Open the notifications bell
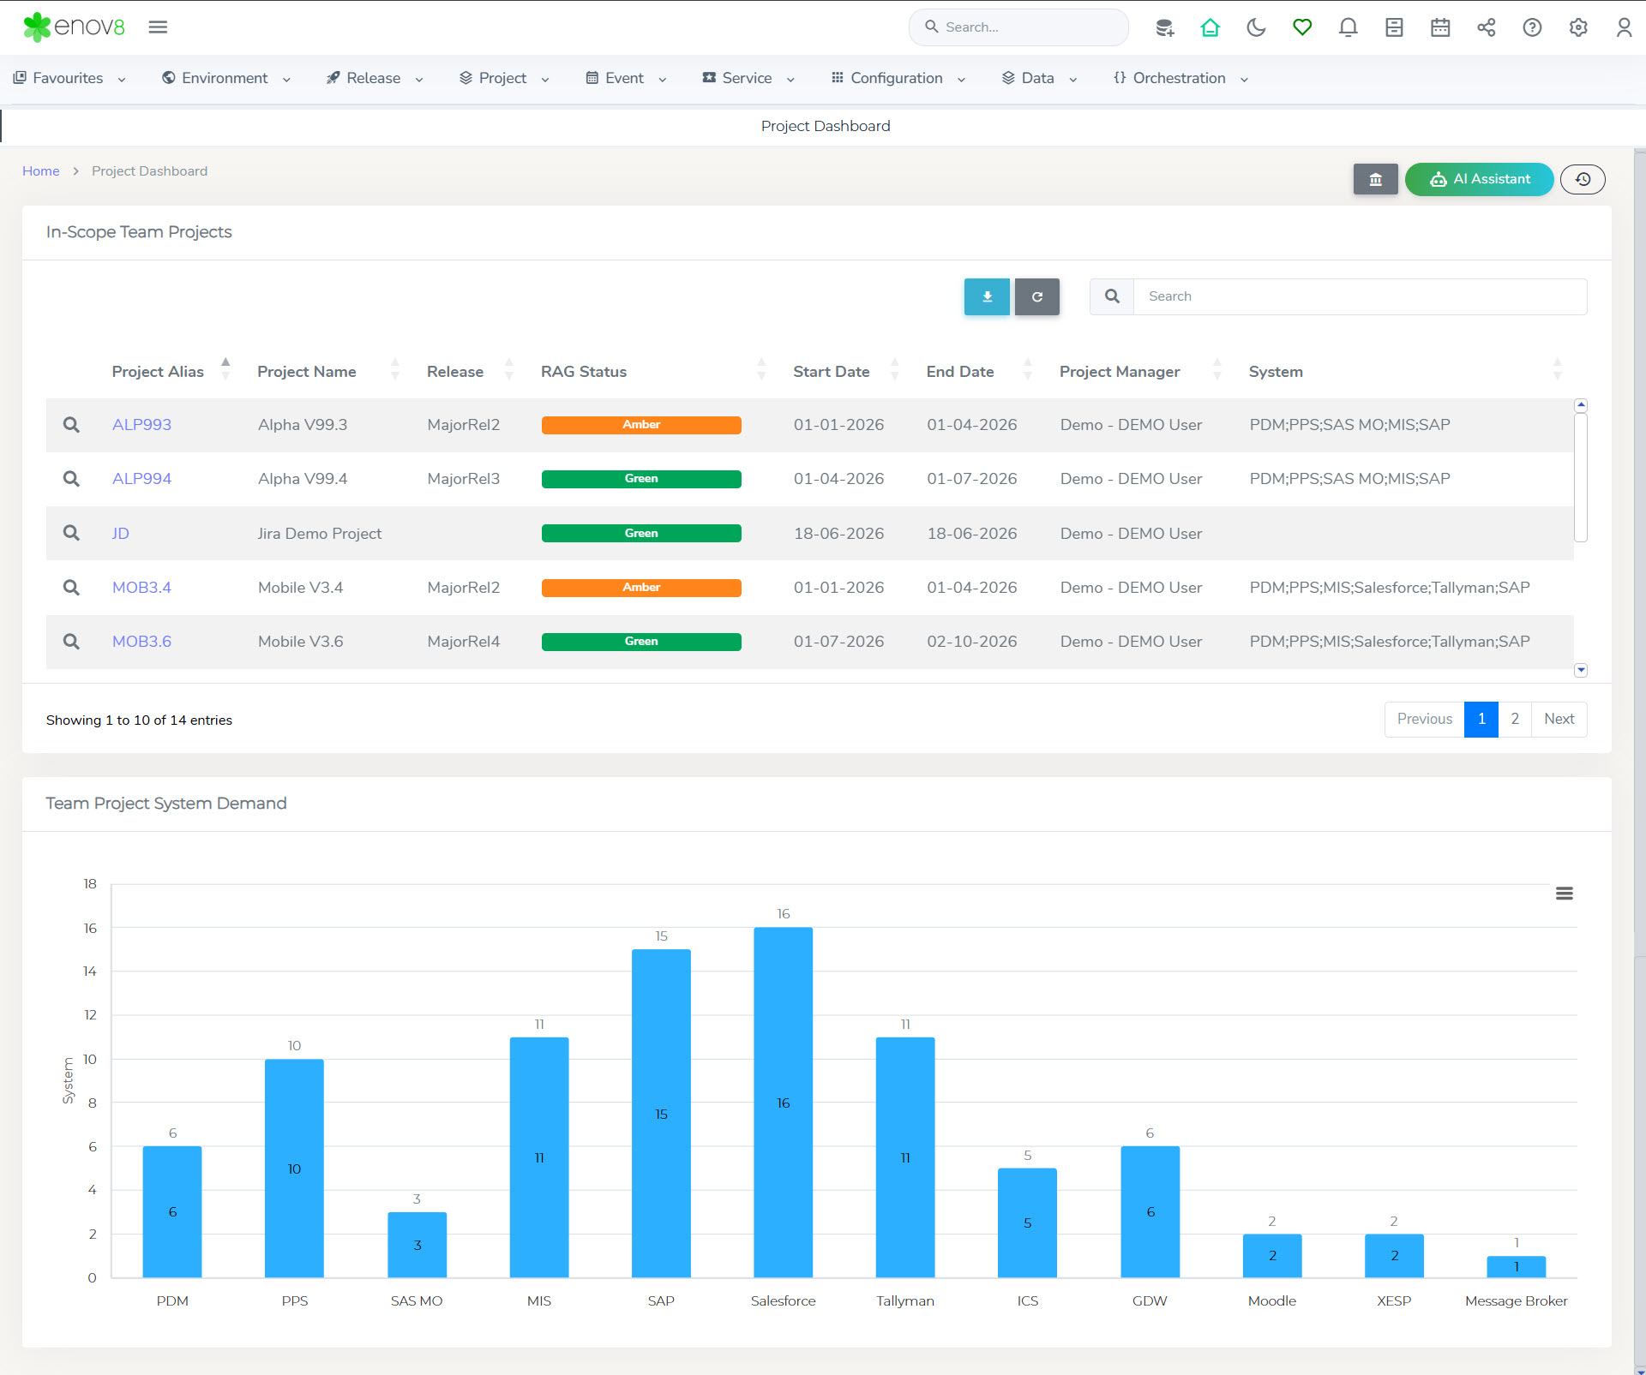 click(x=1348, y=27)
